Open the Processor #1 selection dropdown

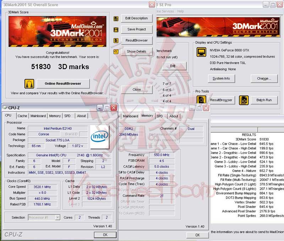click(44, 218)
